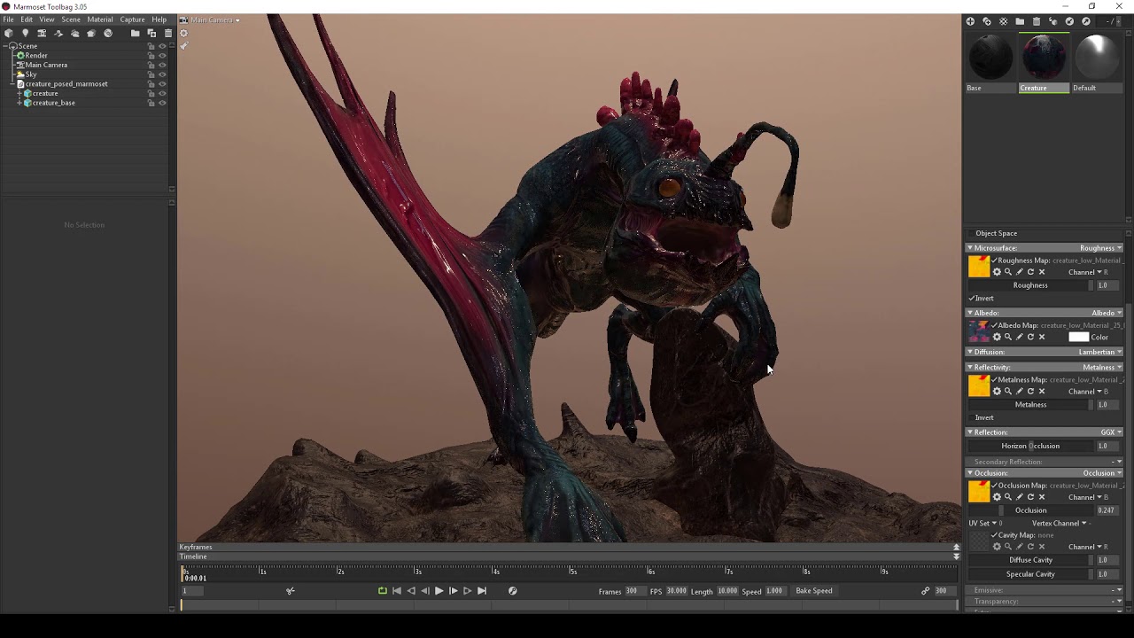
Task: Toggle the loop playback icon
Action: point(382,591)
